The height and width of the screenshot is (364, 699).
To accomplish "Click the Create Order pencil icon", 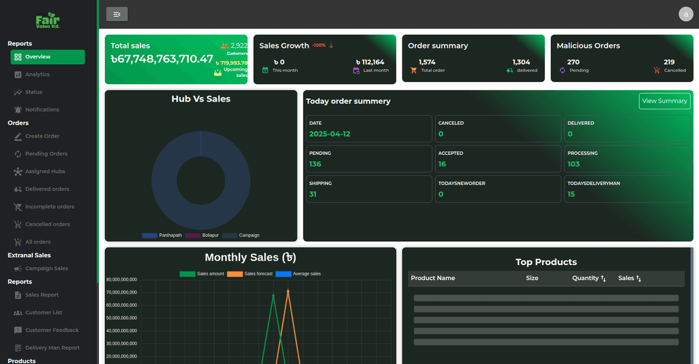I will tap(18, 136).
